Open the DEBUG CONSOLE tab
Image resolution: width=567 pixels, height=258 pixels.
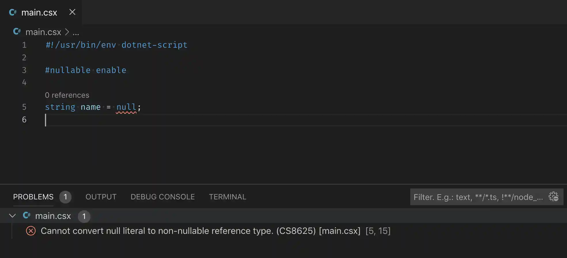162,197
